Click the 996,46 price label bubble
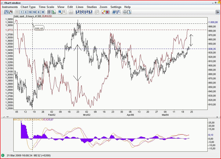The width and height of the screenshot is (221, 159). click(x=39, y=29)
